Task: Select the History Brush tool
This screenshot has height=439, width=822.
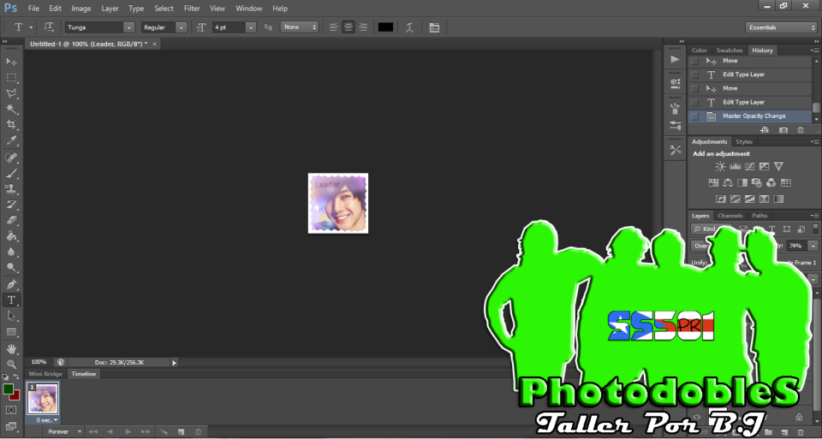Action: [x=11, y=205]
